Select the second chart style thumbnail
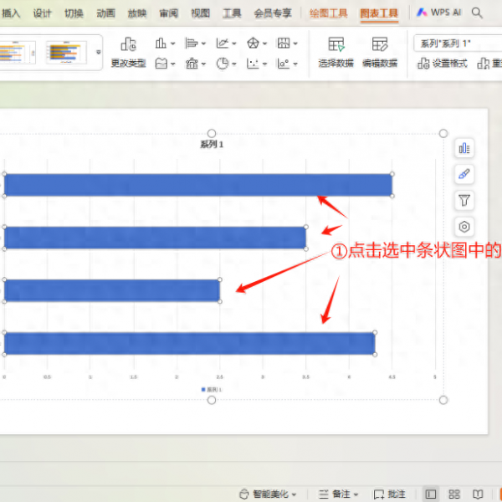Viewport: 502px width, 502px height. point(66,53)
